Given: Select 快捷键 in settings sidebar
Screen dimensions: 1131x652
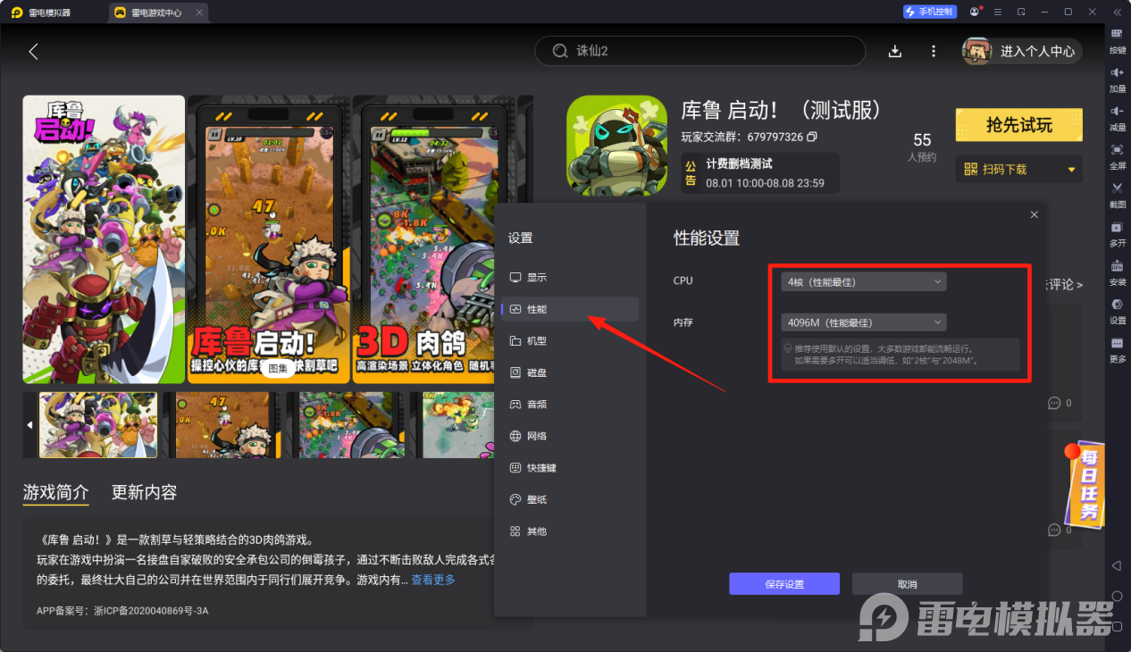Looking at the screenshot, I should click(x=570, y=468).
